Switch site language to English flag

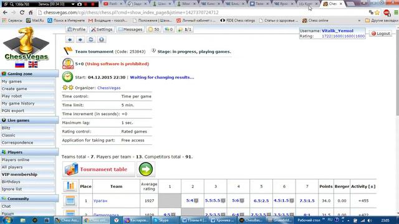pyautogui.click(x=33, y=65)
